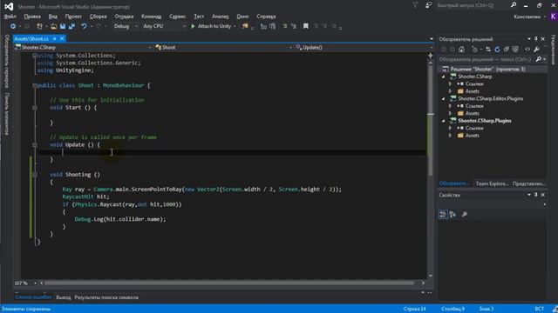The height and width of the screenshot is (313, 558).
Task: Click the decrease indent toolbar icon
Action: pos(263,26)
